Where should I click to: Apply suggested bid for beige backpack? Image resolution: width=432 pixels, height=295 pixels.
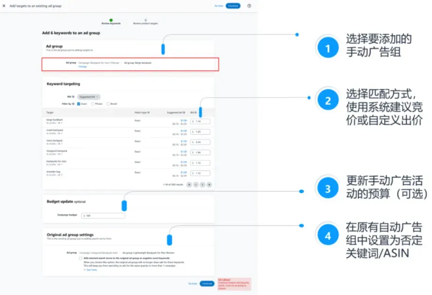pos(184,121)
